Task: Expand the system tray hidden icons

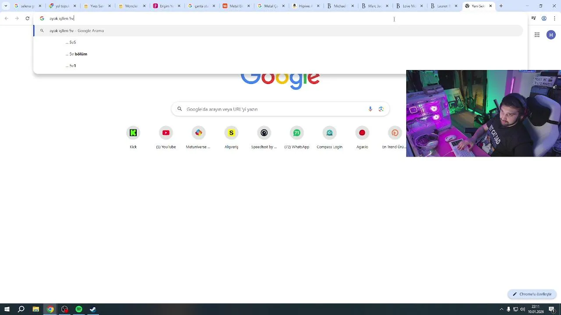Action: pyautogui.click(x=502, y=309)
